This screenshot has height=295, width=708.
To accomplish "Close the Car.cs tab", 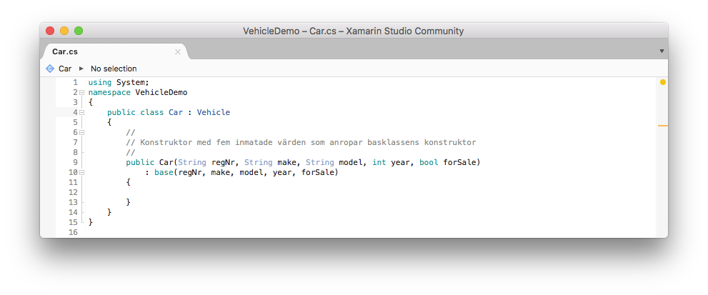I will 178,52.
